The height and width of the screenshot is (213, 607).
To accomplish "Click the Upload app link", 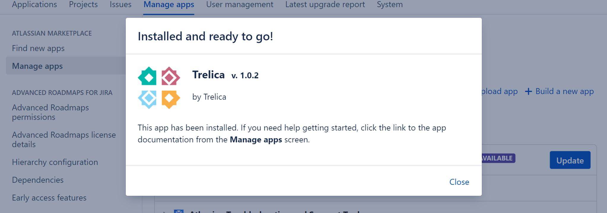I will [500, 91].
